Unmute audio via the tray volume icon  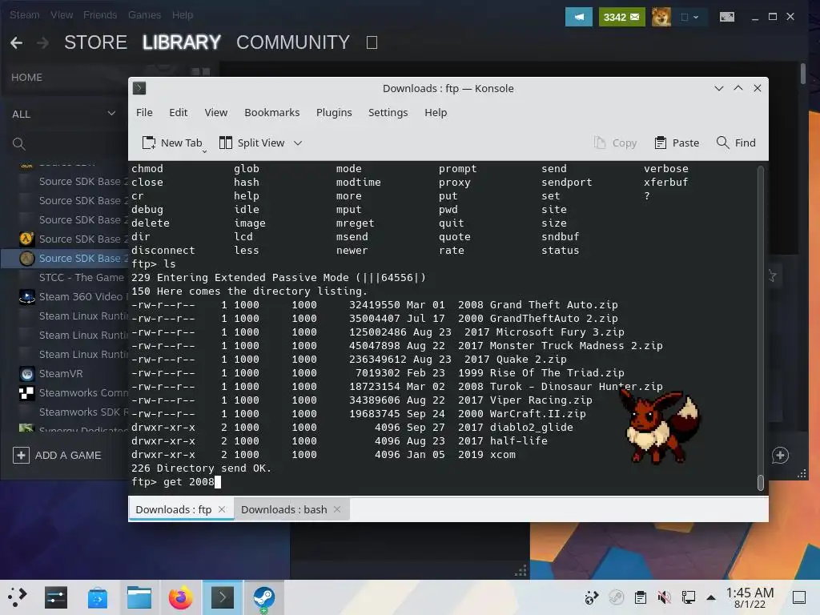664,597
